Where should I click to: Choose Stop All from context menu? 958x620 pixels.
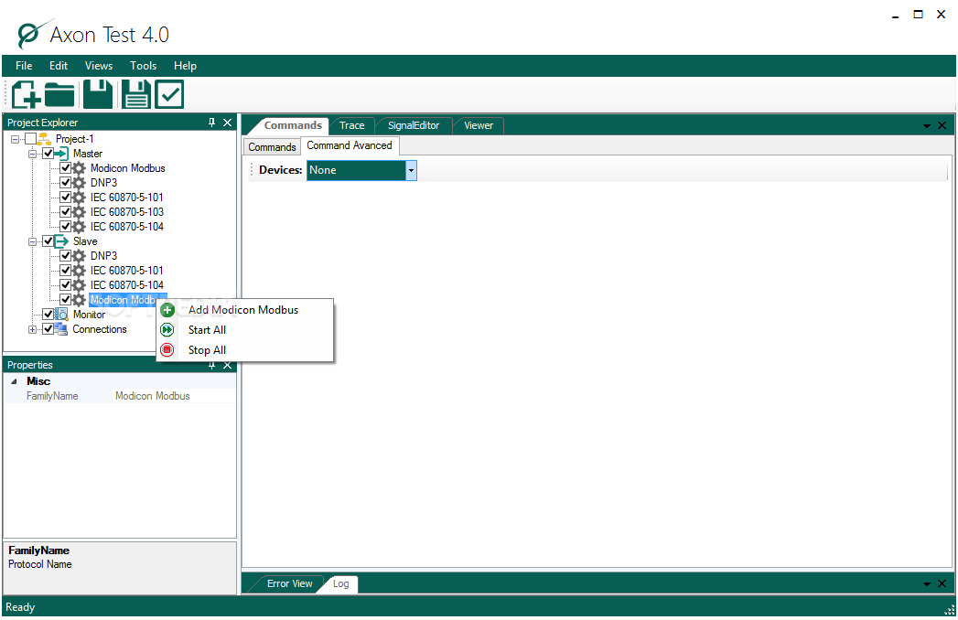pos(245,350)
